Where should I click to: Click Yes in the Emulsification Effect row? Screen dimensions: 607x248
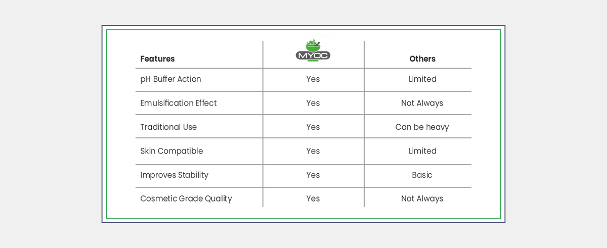(313, 103)
